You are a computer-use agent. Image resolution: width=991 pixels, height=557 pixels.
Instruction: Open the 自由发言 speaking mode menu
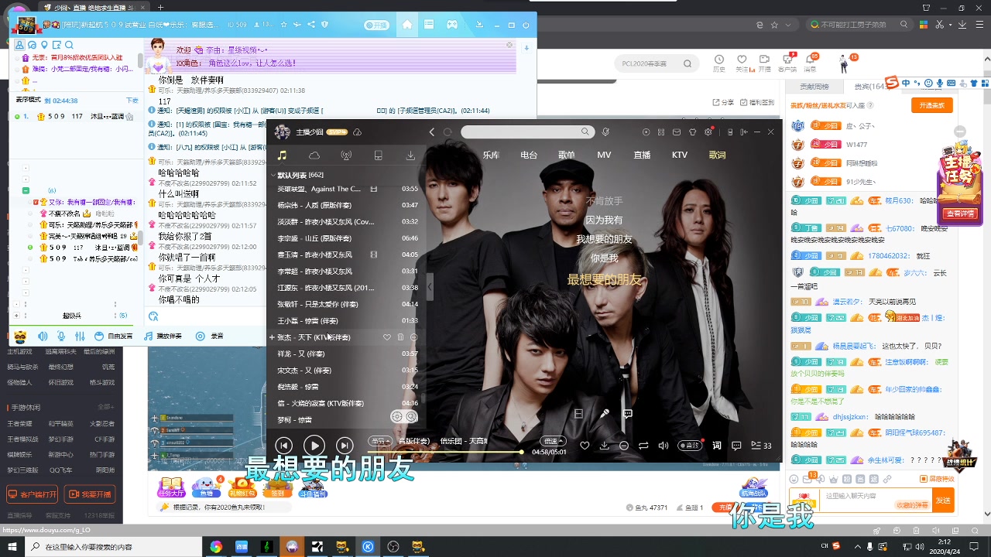pos(113,337)
